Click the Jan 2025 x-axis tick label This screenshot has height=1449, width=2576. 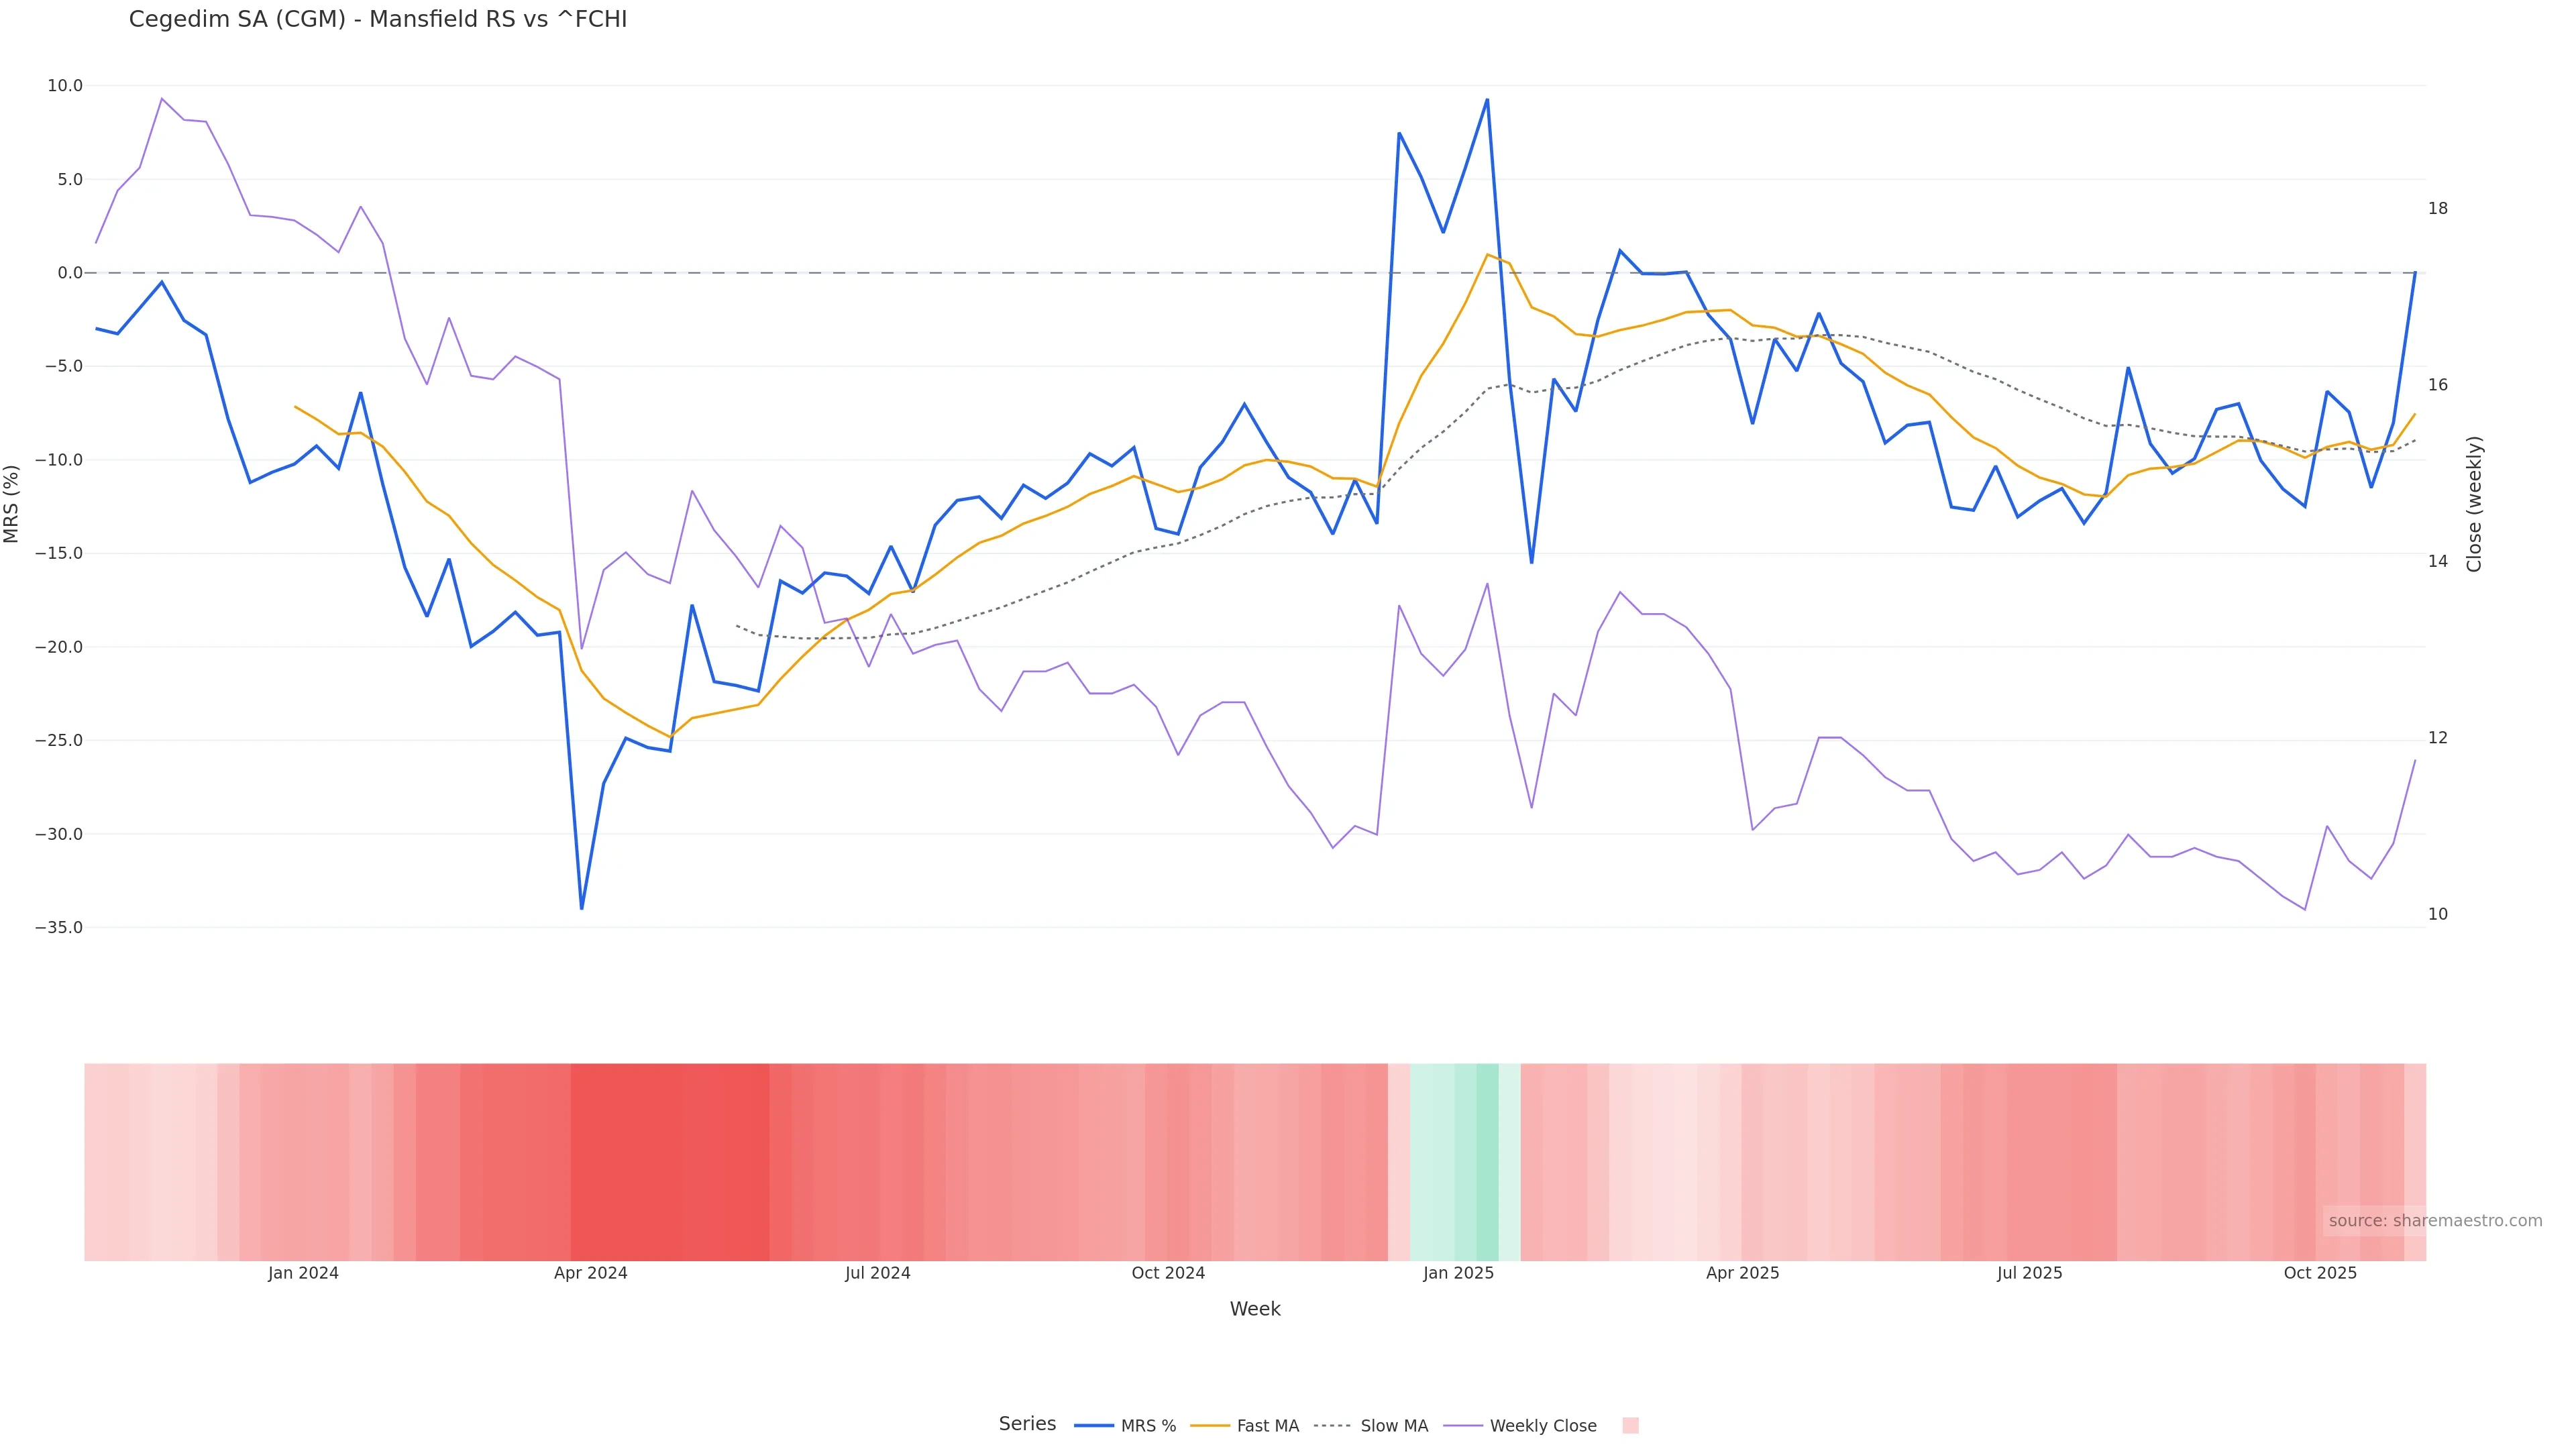pos(1458,1273)
